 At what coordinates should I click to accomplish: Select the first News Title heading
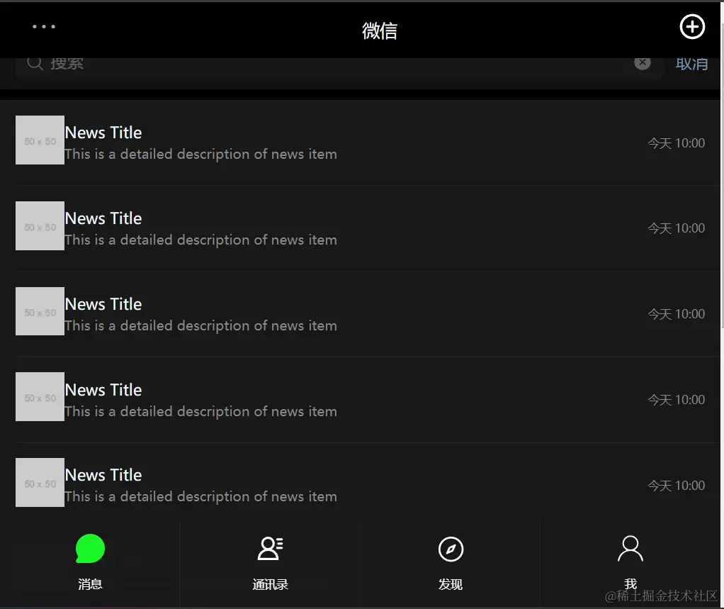click(x=103, y=133)
